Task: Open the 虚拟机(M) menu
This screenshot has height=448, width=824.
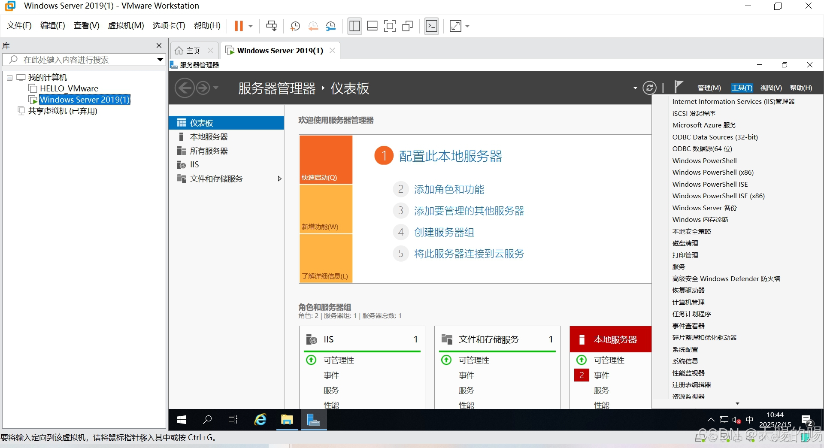Action: tap(126, 26)
